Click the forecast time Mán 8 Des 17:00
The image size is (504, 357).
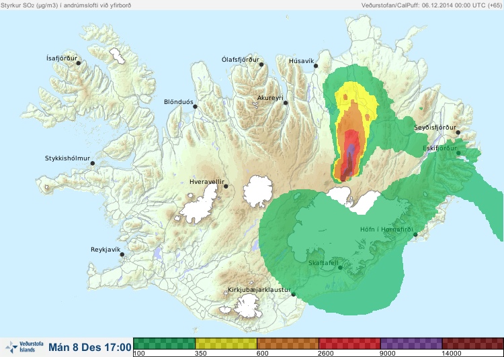(89, 348)
